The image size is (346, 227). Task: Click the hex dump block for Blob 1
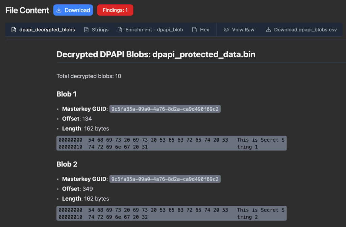[x=171, y=143]
